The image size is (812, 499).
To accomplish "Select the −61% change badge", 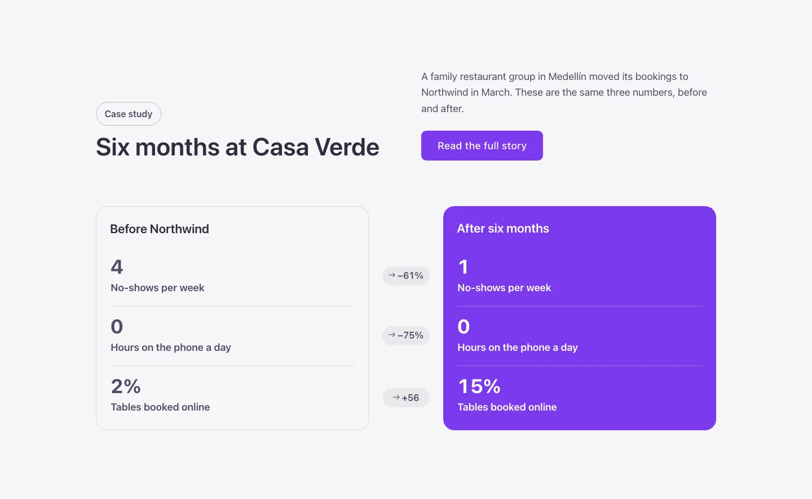I will pyautogui.click(x=406, y=276).
